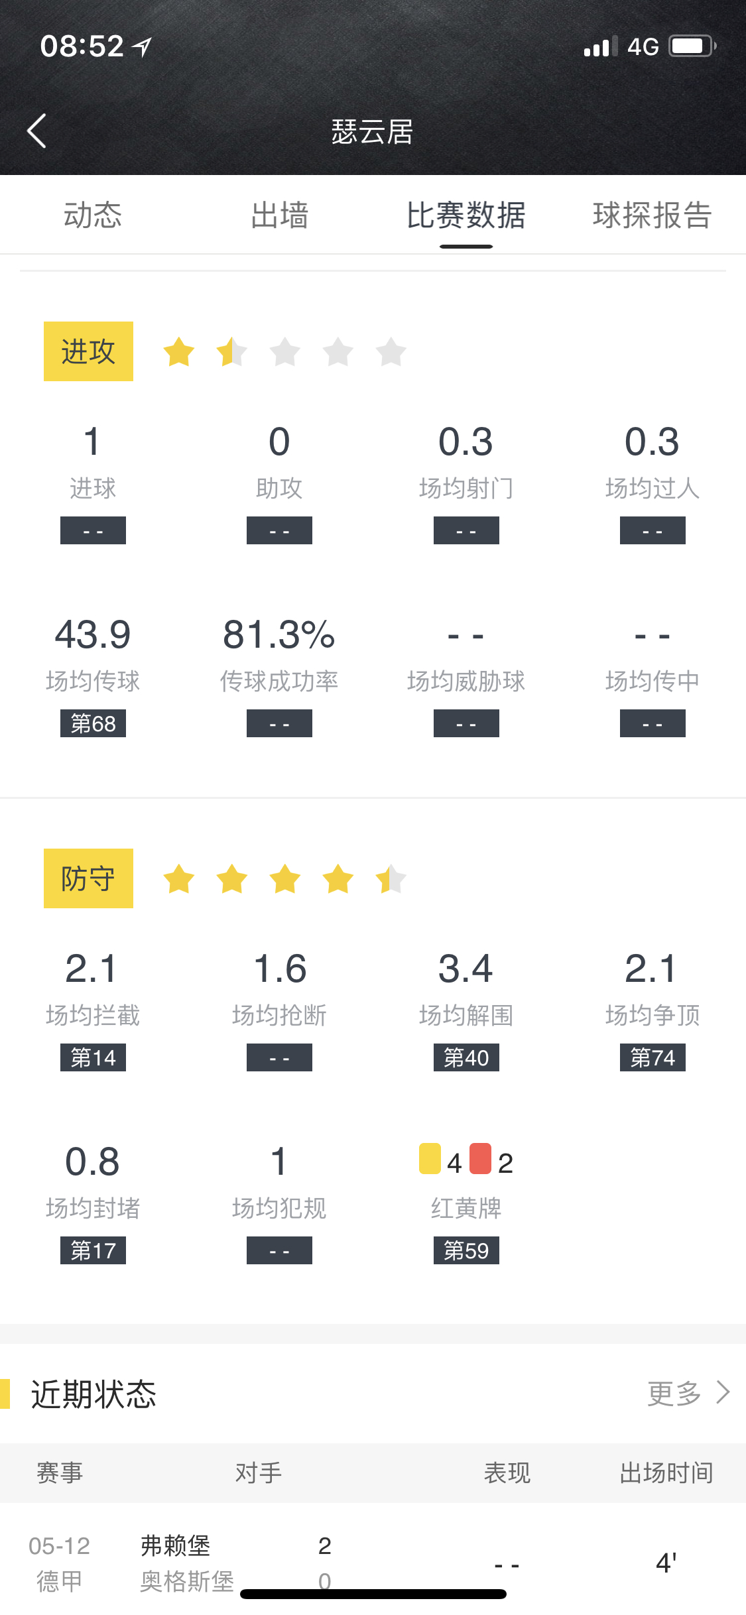The width and height of the screenshot is (746, 1615).
Task: Tap the 第68 passing rank badge
Action: [93, 723]
